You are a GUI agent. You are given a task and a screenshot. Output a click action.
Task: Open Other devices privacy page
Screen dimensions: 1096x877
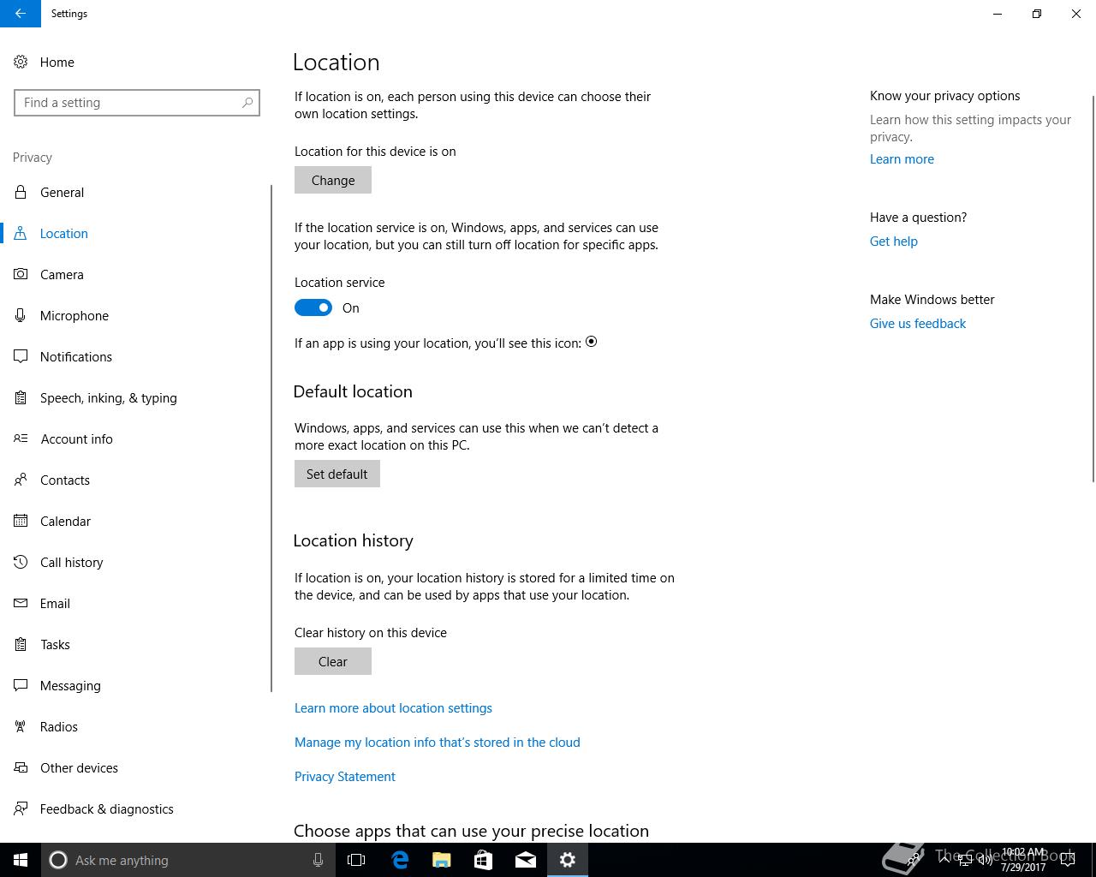(x=137, y=767)
